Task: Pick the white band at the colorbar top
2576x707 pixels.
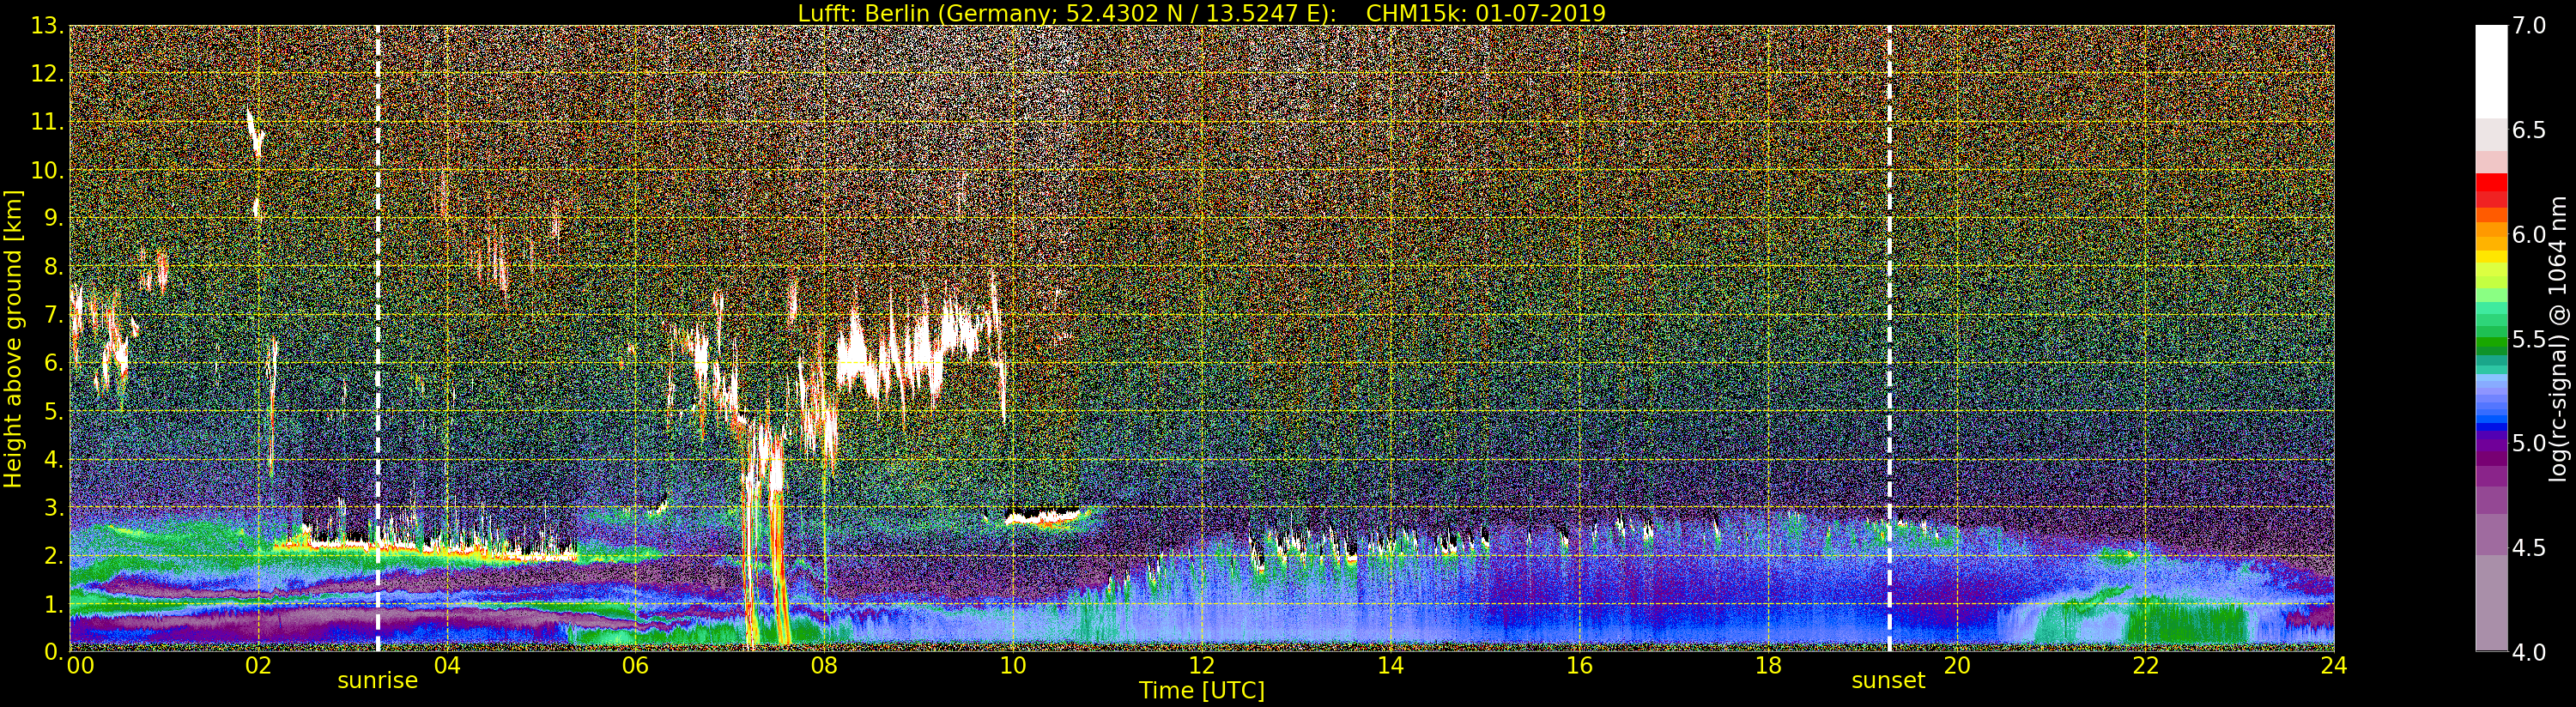Action: click(x=2491, y=72)
